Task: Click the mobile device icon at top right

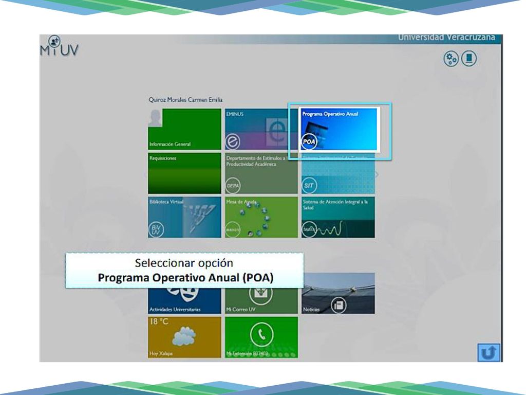Action: tap(468, 59)
